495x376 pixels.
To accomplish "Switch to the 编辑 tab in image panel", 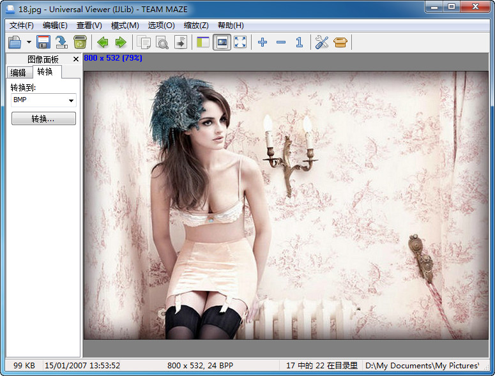I will point(19,73).
